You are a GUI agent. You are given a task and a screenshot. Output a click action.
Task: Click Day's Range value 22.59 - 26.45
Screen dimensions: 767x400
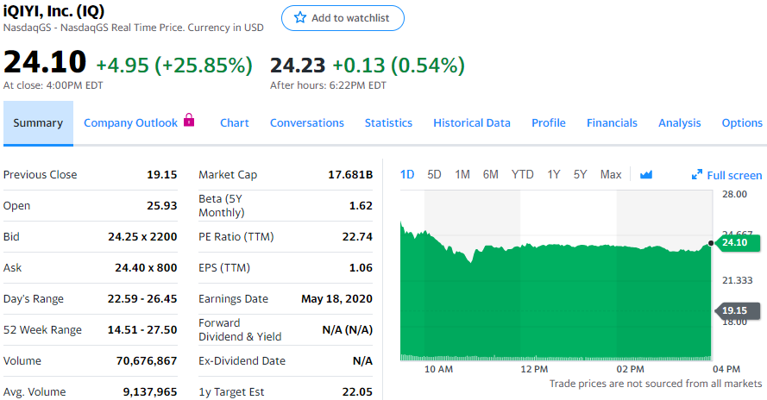pos(142,299)
